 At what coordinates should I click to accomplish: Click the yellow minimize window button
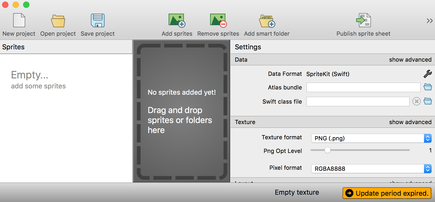[x=16, y=4]
